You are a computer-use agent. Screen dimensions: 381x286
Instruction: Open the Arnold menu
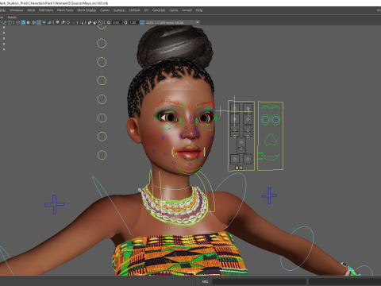187,10
